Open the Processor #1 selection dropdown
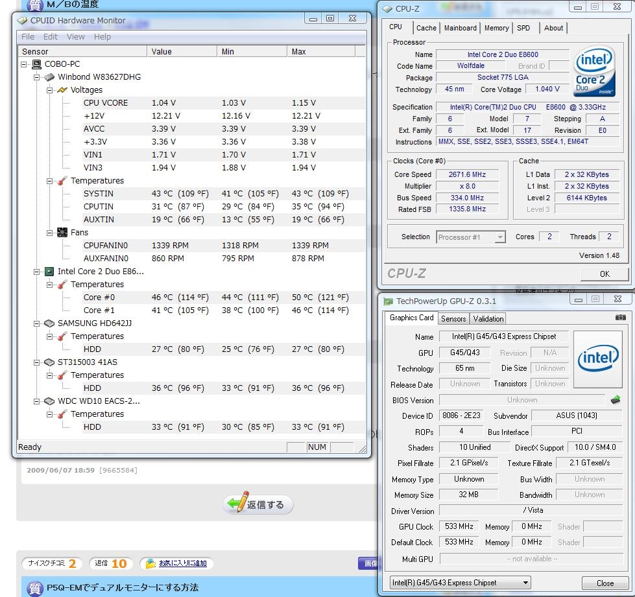The height and width of the screenshot is (597, 635). pyautogui.click(x=499, y=237)
